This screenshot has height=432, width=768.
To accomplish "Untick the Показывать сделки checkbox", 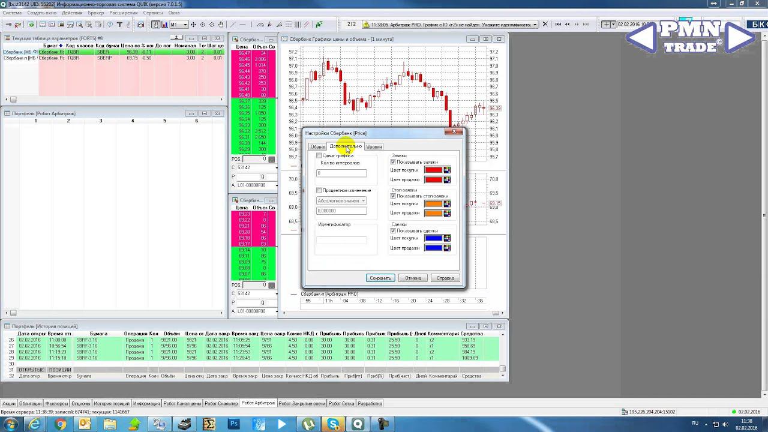I will tap(393, 231).
